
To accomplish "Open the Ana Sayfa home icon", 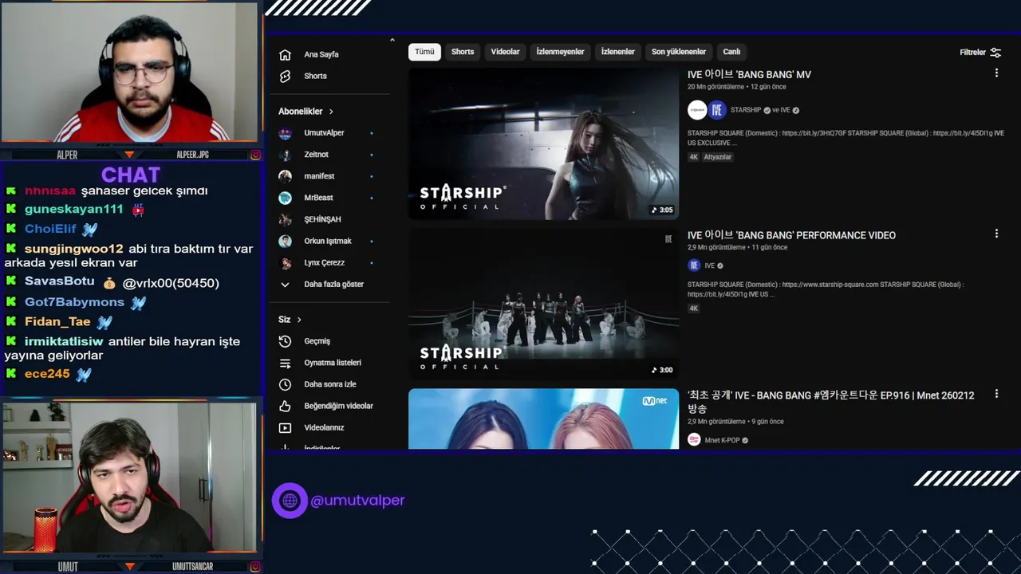I will tap(285, 55).
